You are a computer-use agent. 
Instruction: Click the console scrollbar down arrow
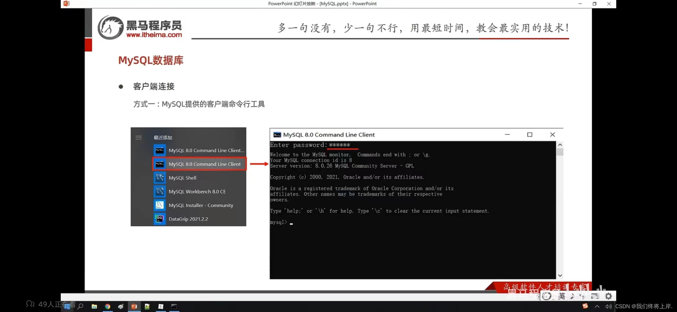tap(560, 276)
